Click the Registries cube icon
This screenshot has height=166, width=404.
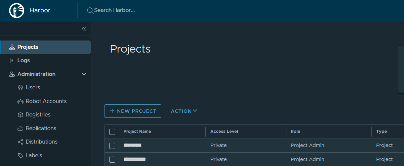(20, 115)
